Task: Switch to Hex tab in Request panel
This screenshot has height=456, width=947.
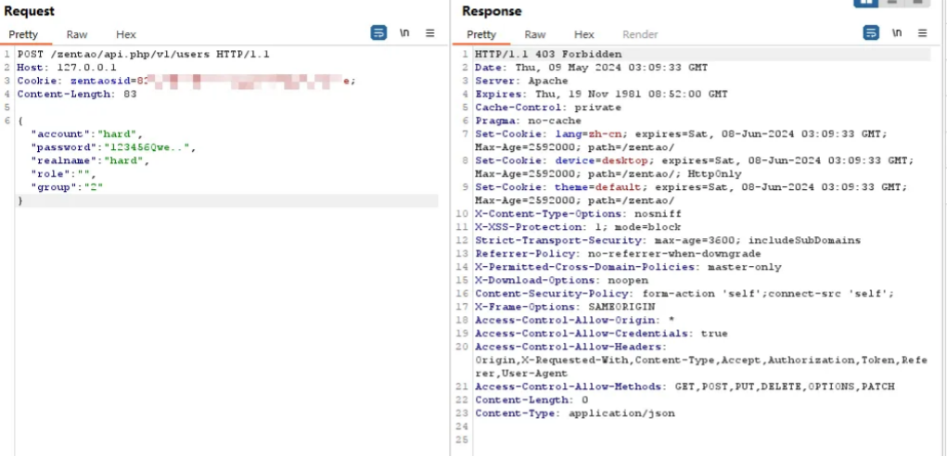Action: click(x=126, y=34)
